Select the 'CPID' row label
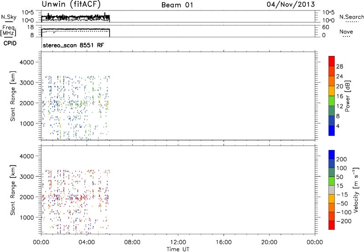 (x=10, y=43)
